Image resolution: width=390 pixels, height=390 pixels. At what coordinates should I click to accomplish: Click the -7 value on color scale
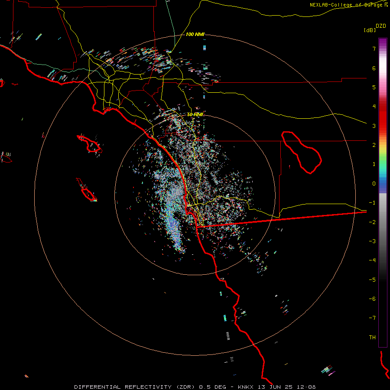(x=372, y=318)
